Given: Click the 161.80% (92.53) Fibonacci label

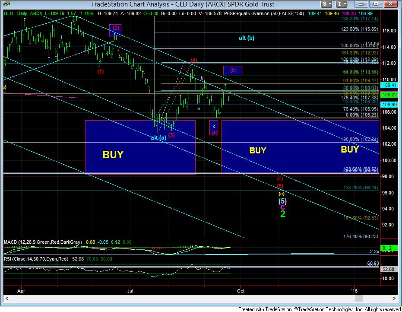Looking at the screenshot, I should coord(361,218).
